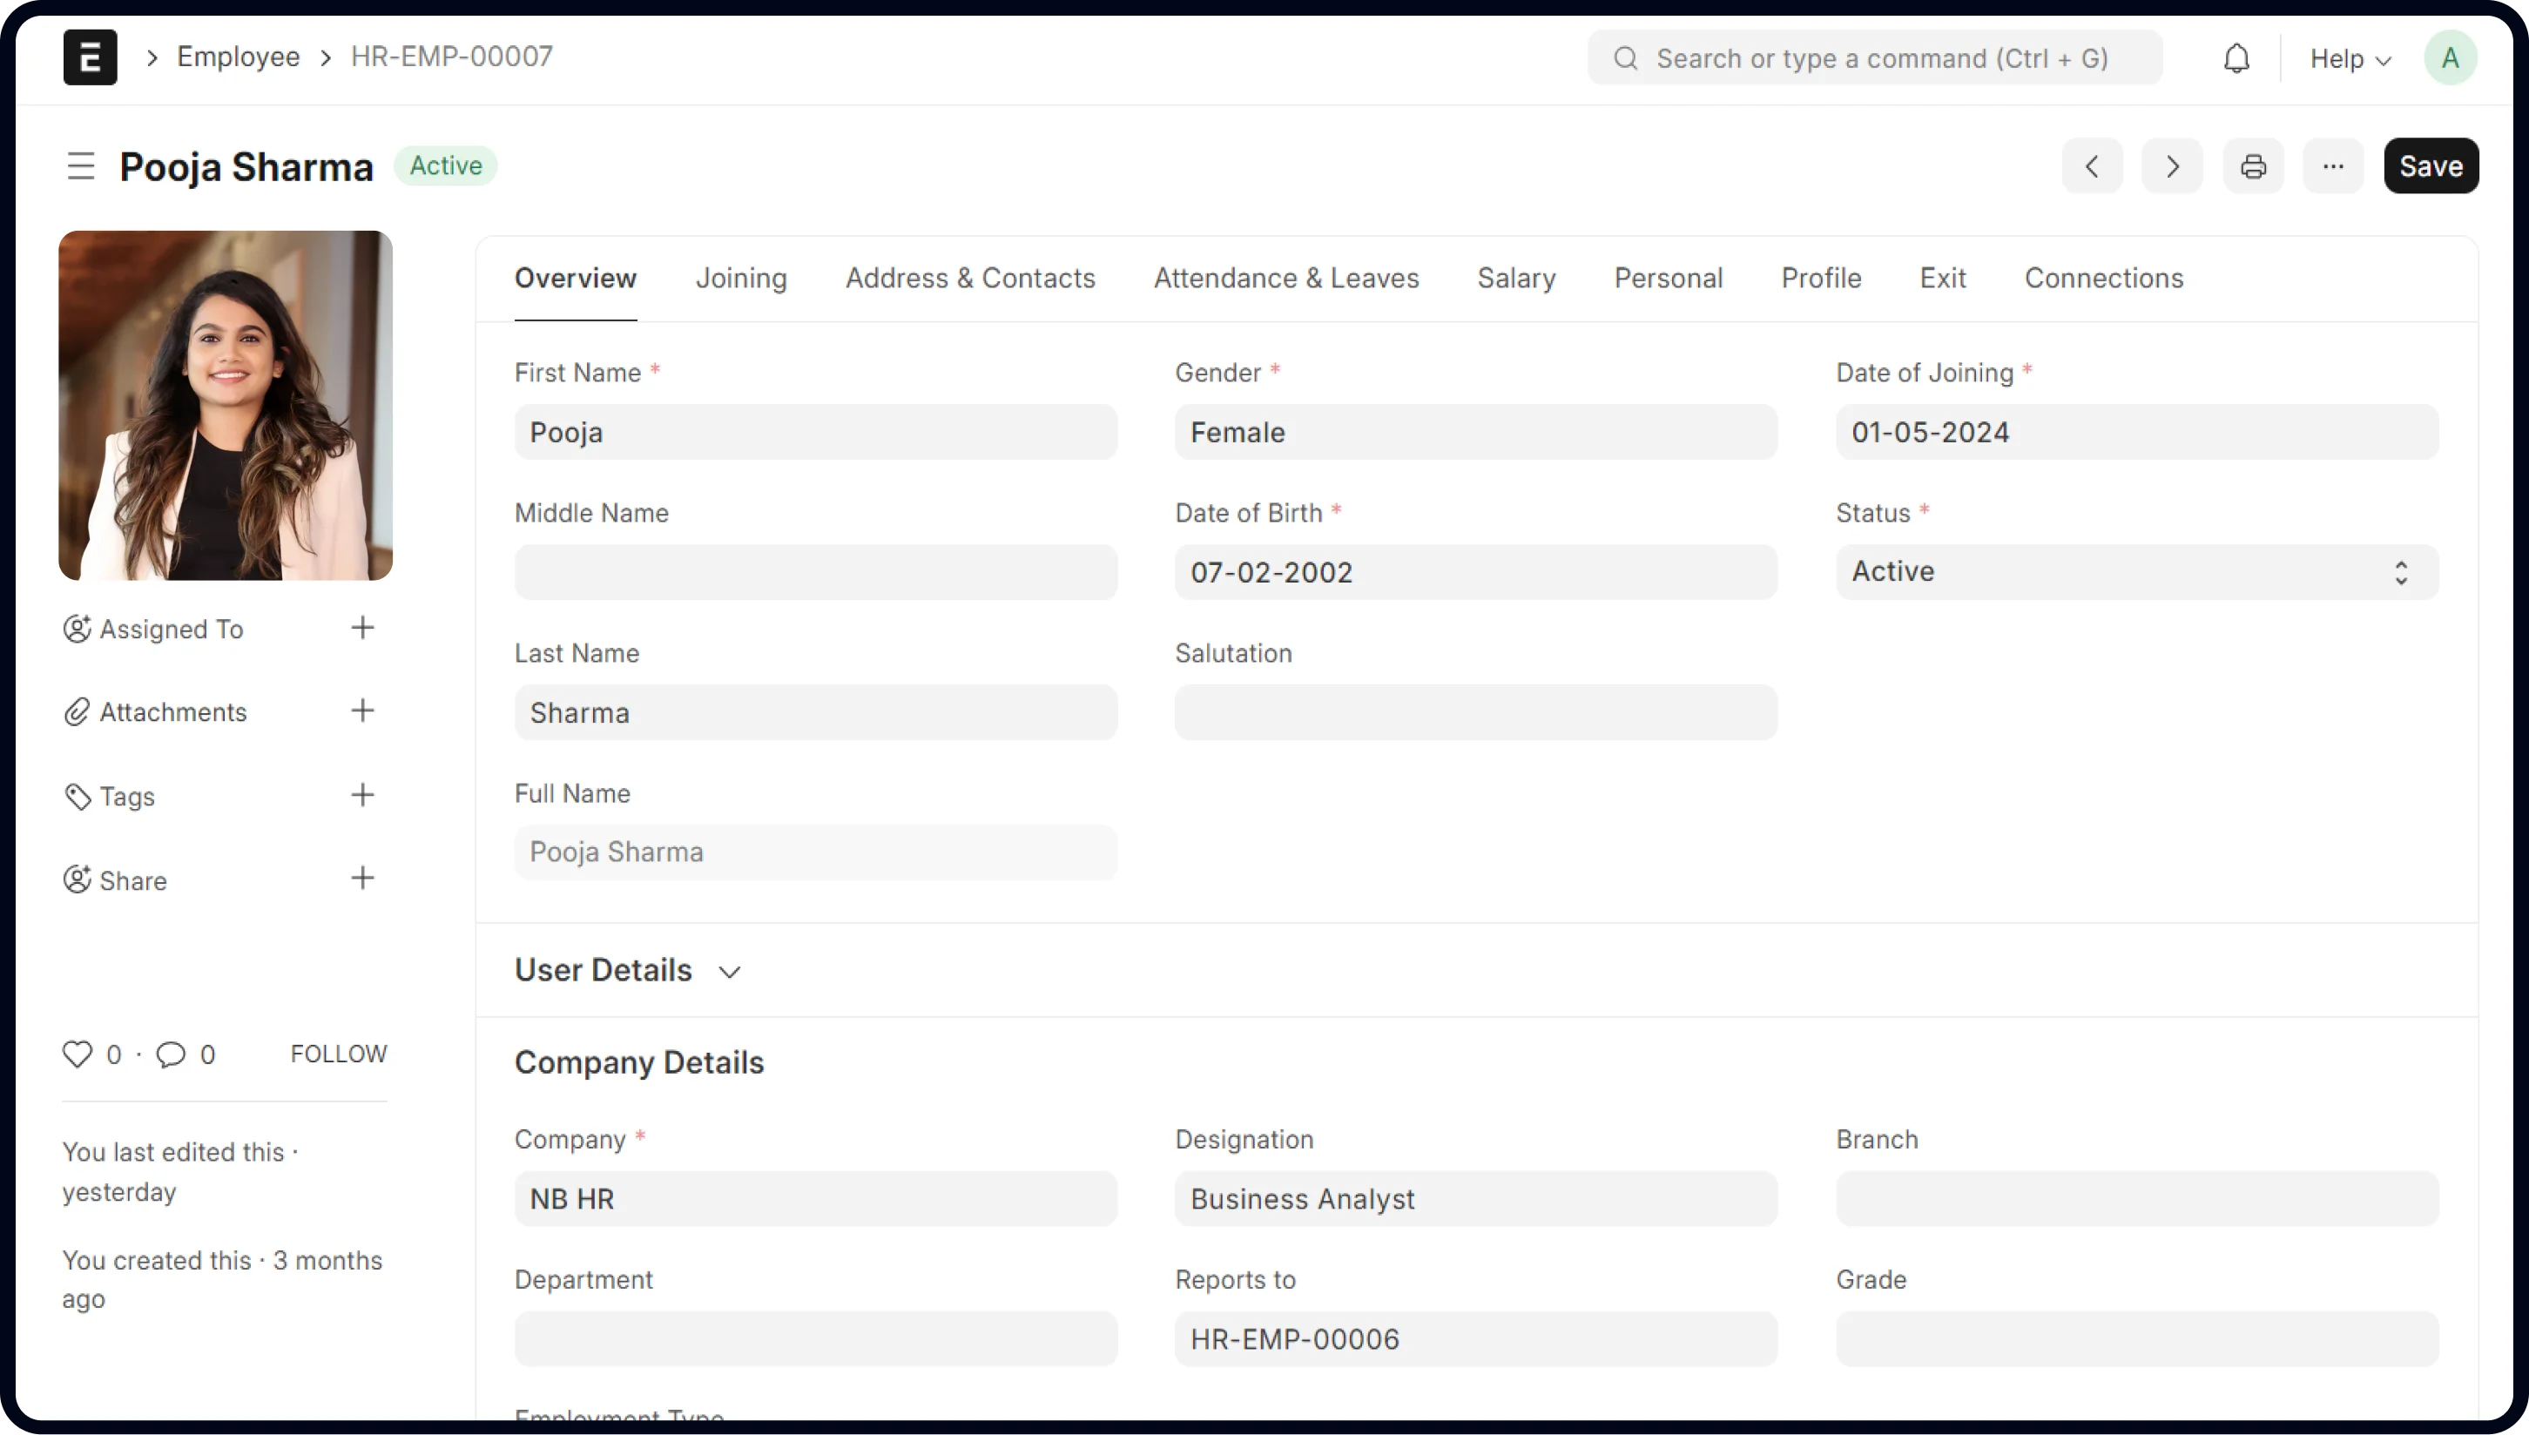The width and height of the screenshot is (2529, 1435).
Task: Click the print icon
Action: [2252, 165]
